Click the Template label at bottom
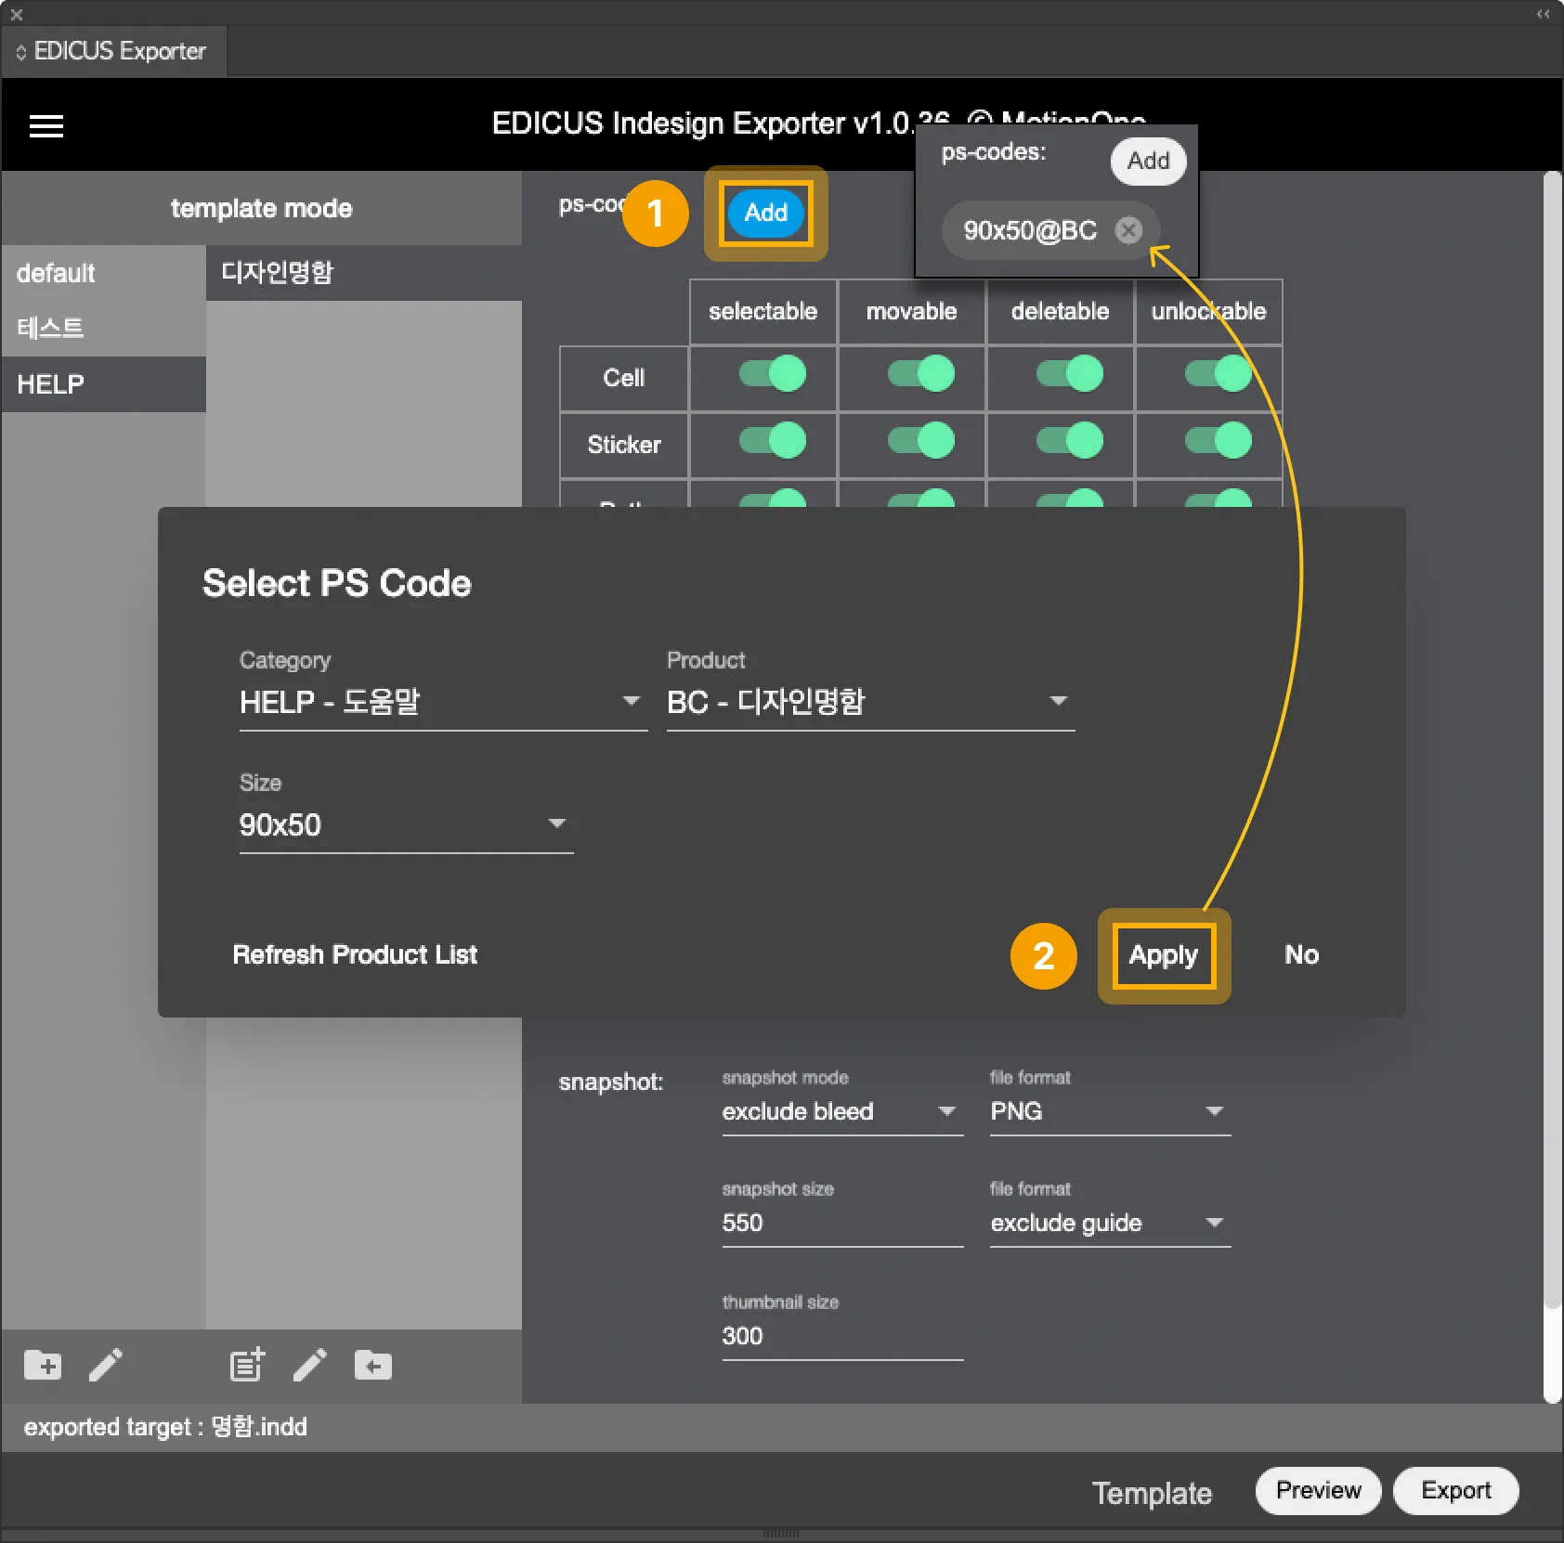1564x1543 pixels. (x=1152, y=1493)
